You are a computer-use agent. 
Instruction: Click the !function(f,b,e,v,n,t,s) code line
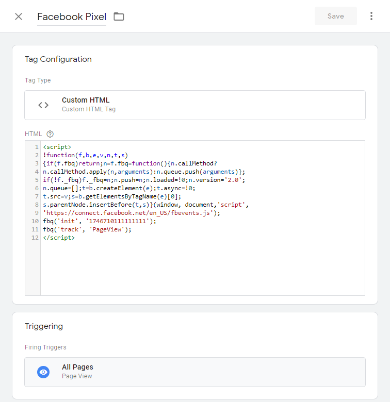(x=86, y=155)
